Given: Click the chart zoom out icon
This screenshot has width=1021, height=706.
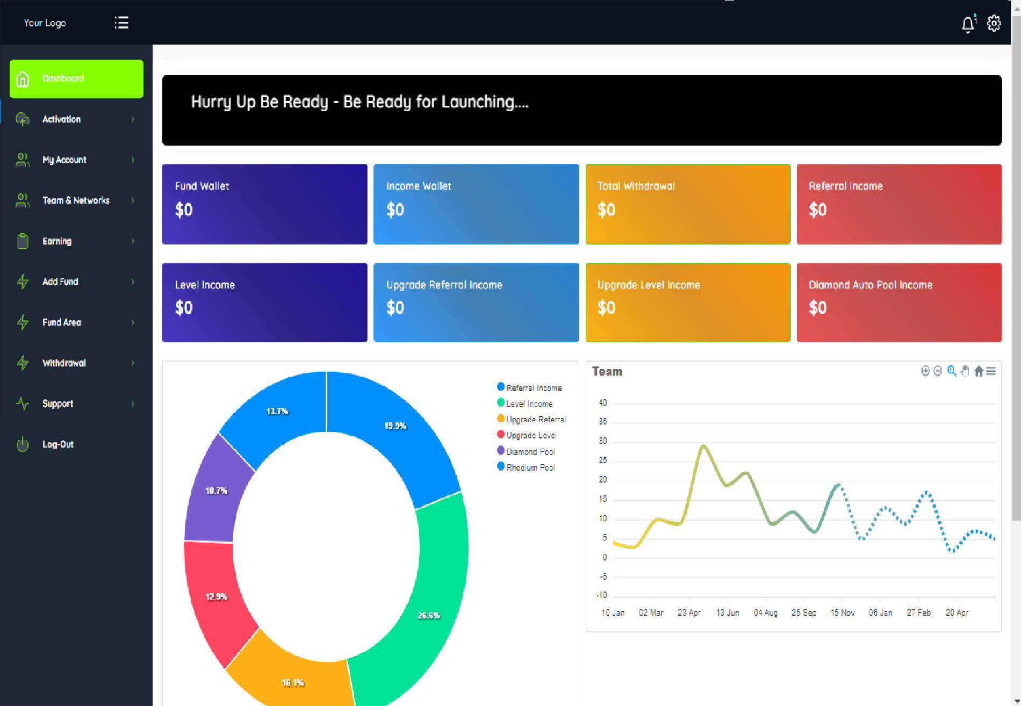Looking at the screenshot, I should tap(938, 371).
